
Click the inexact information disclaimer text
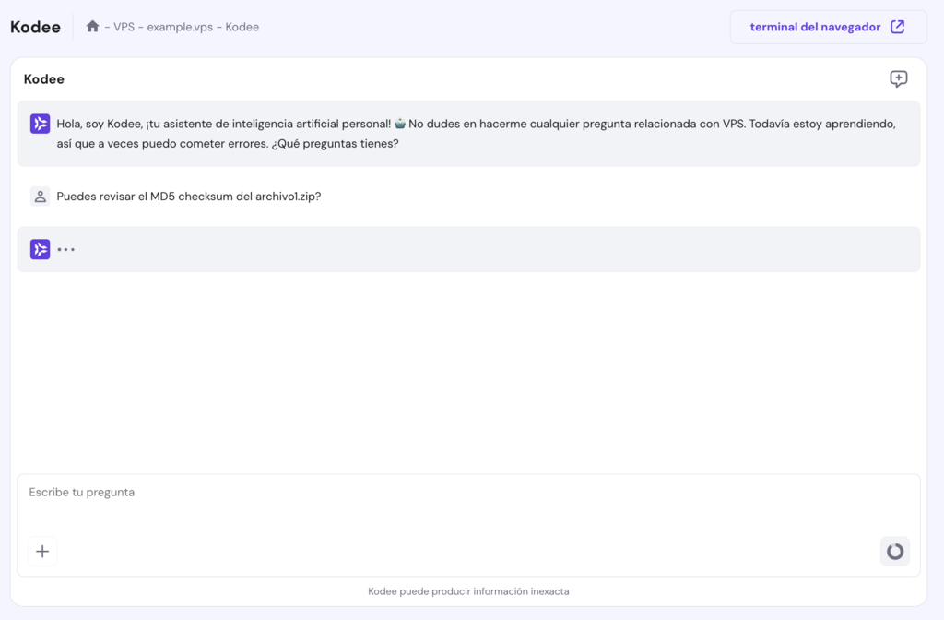pos(469,591)
